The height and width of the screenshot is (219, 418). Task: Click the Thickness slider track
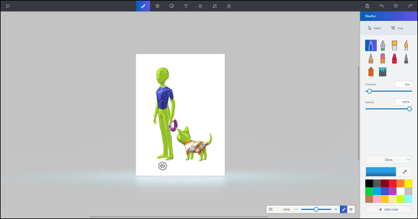[389, 92]
